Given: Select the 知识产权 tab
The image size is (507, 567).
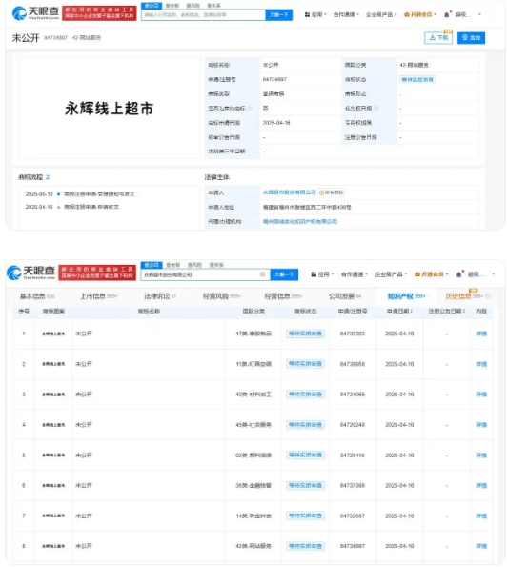Looking at the screenshot, I should pyautogui.click(x=406, y=296).
